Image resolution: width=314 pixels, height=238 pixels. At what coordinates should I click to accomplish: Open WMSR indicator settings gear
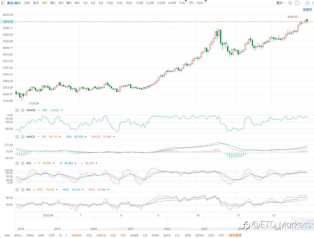[x=17, y=110]
